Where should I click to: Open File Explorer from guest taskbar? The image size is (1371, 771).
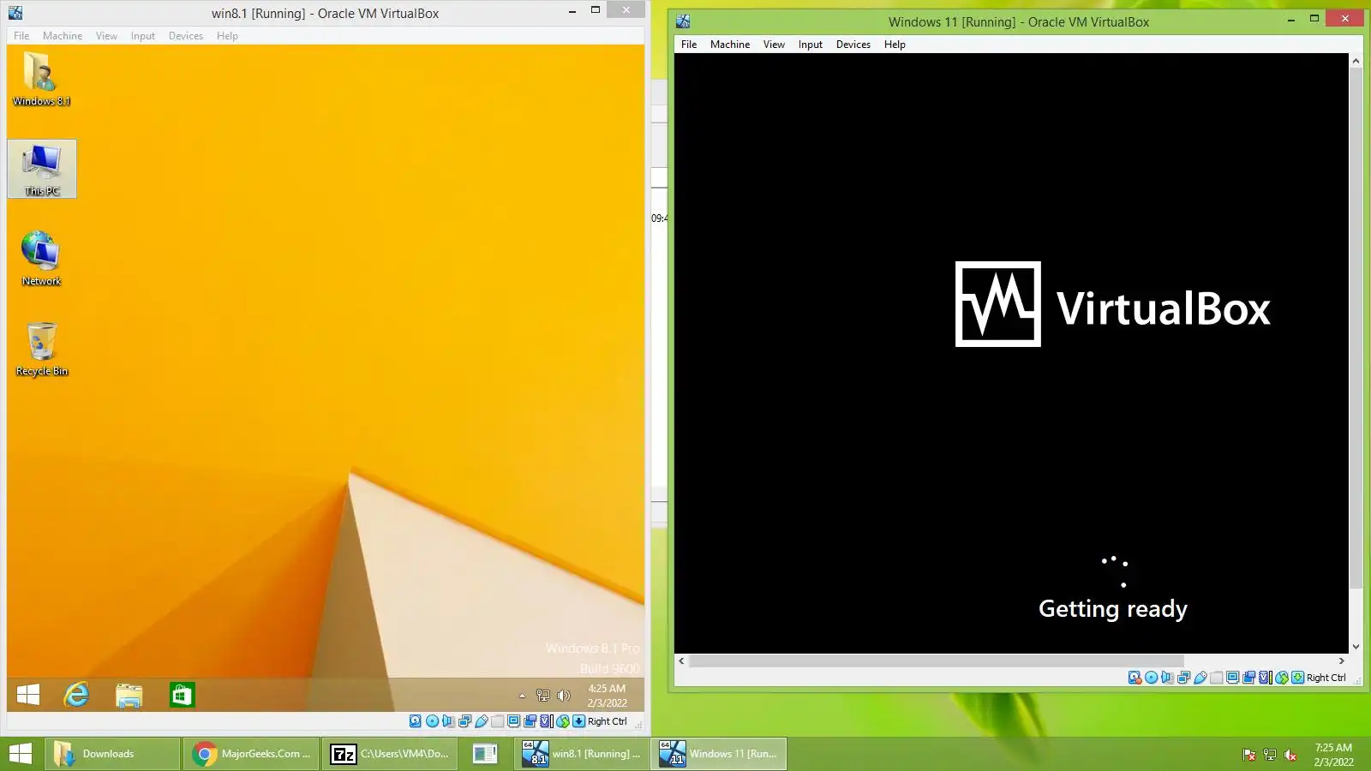pyautogui.click(x=129, y=695)
